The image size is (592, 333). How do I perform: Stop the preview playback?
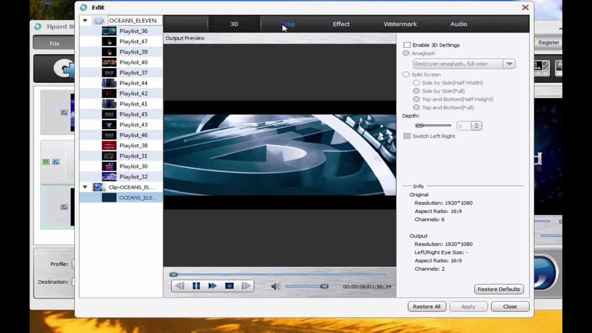[x=229, y=286]
